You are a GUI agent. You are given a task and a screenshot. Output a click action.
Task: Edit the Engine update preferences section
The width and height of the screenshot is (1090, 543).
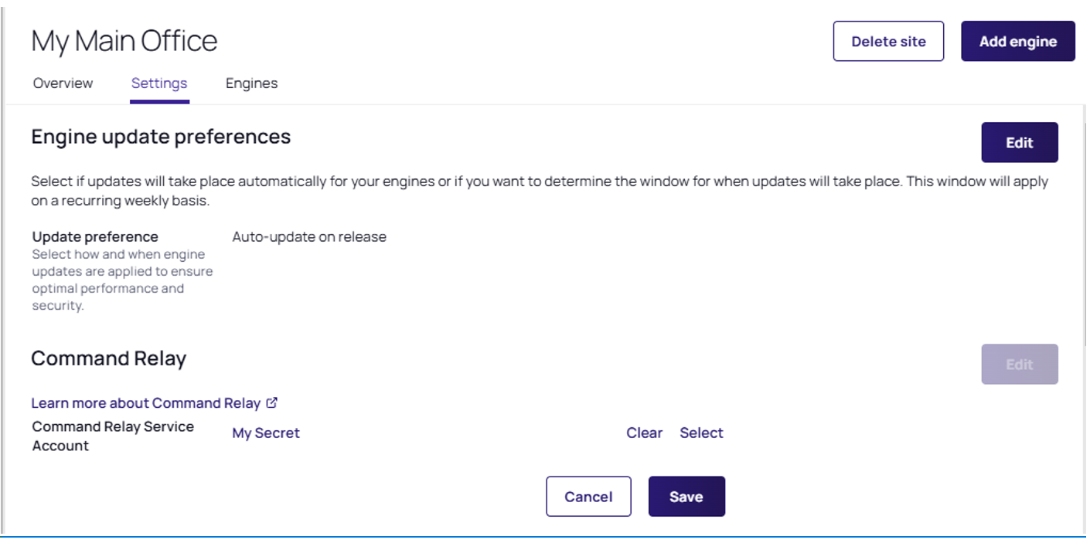[x=1019, y=143]
